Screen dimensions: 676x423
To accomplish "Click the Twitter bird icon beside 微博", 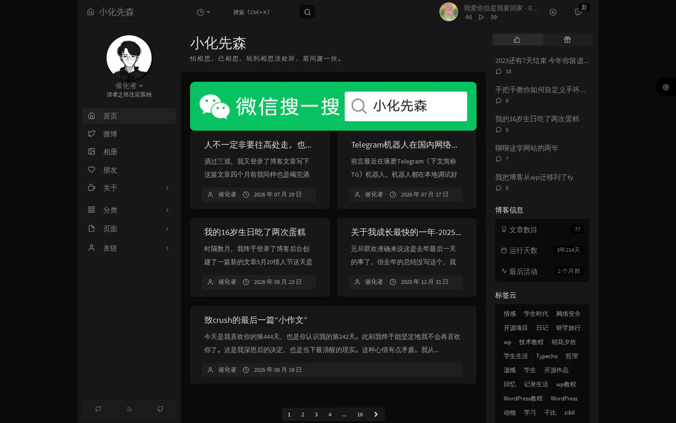I will tap(92, 133).
